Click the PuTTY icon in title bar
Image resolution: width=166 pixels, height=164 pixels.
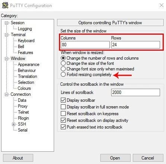click(5, 5)
